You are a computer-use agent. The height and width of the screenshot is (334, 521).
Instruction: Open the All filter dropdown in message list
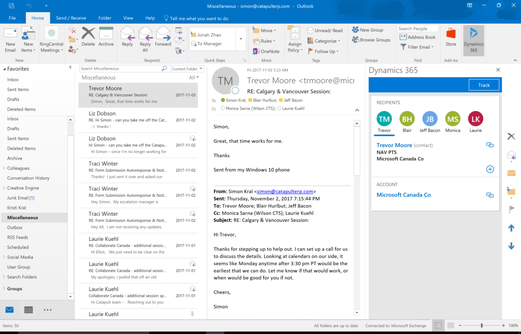[x=194, y=78]
